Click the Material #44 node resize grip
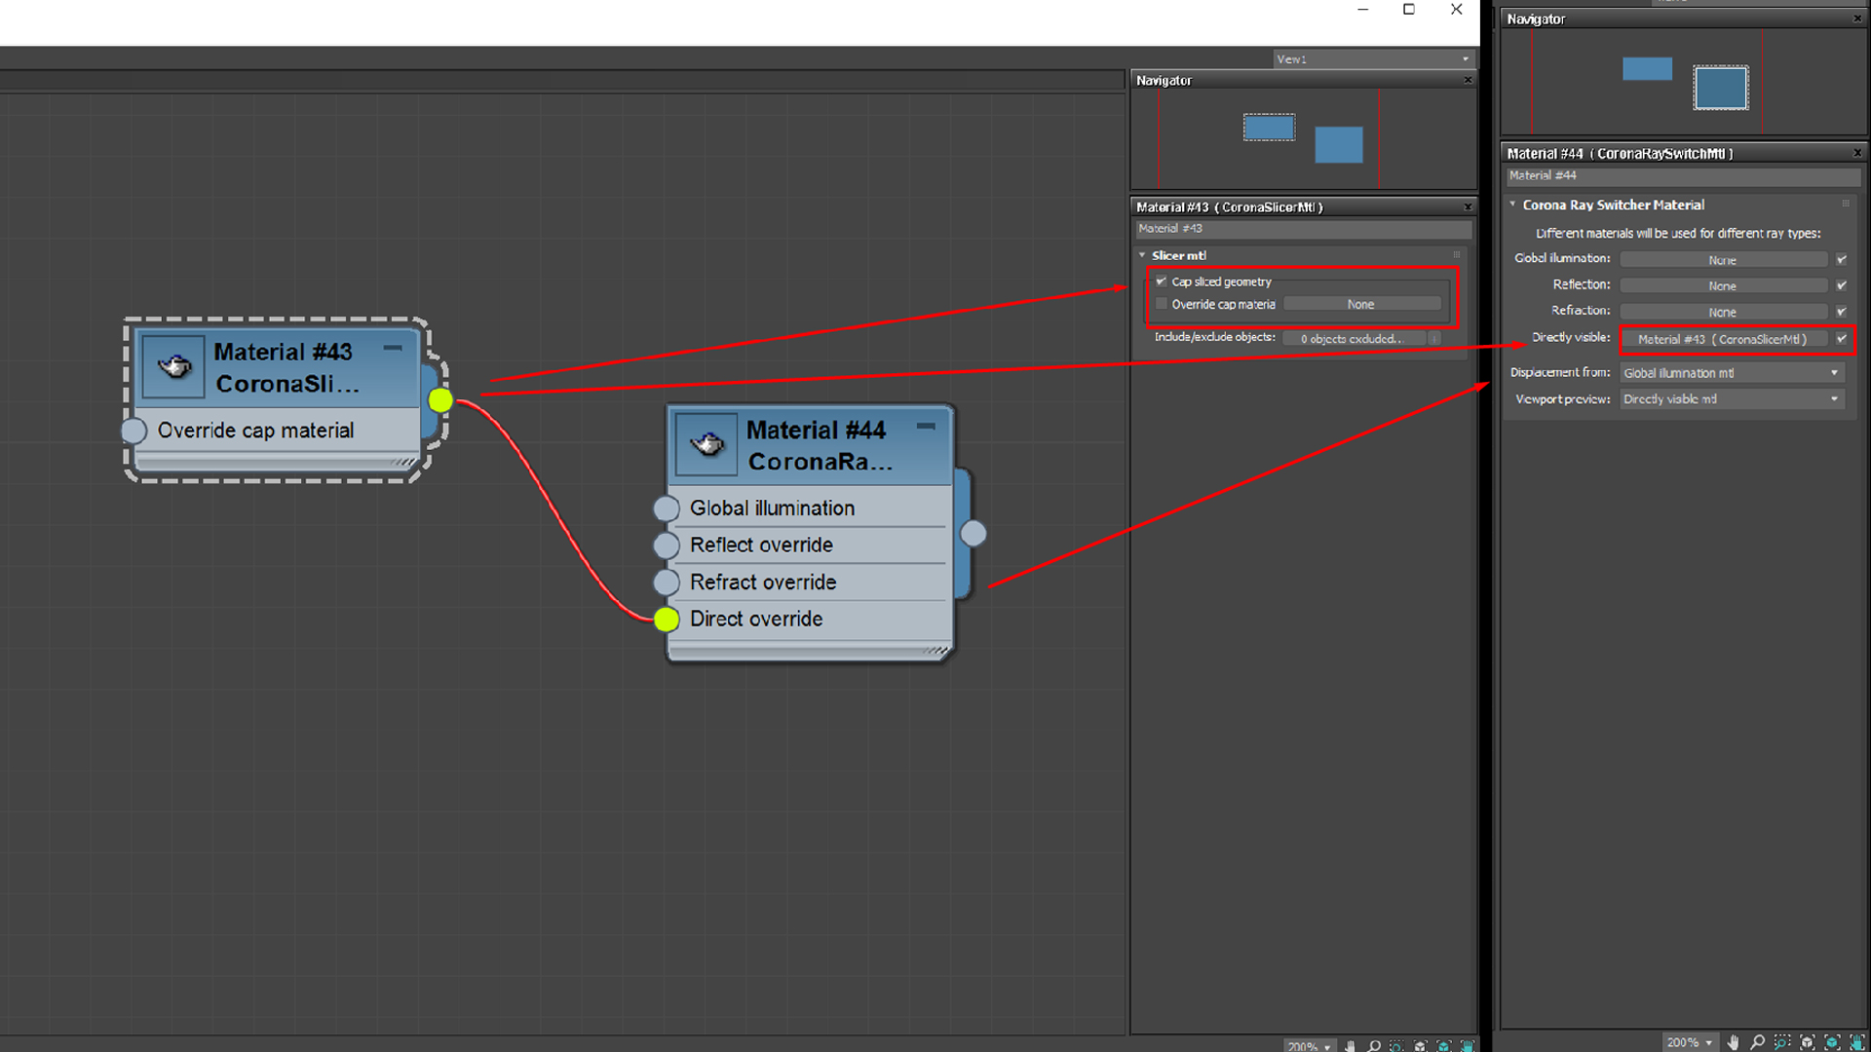 [936, 651]
